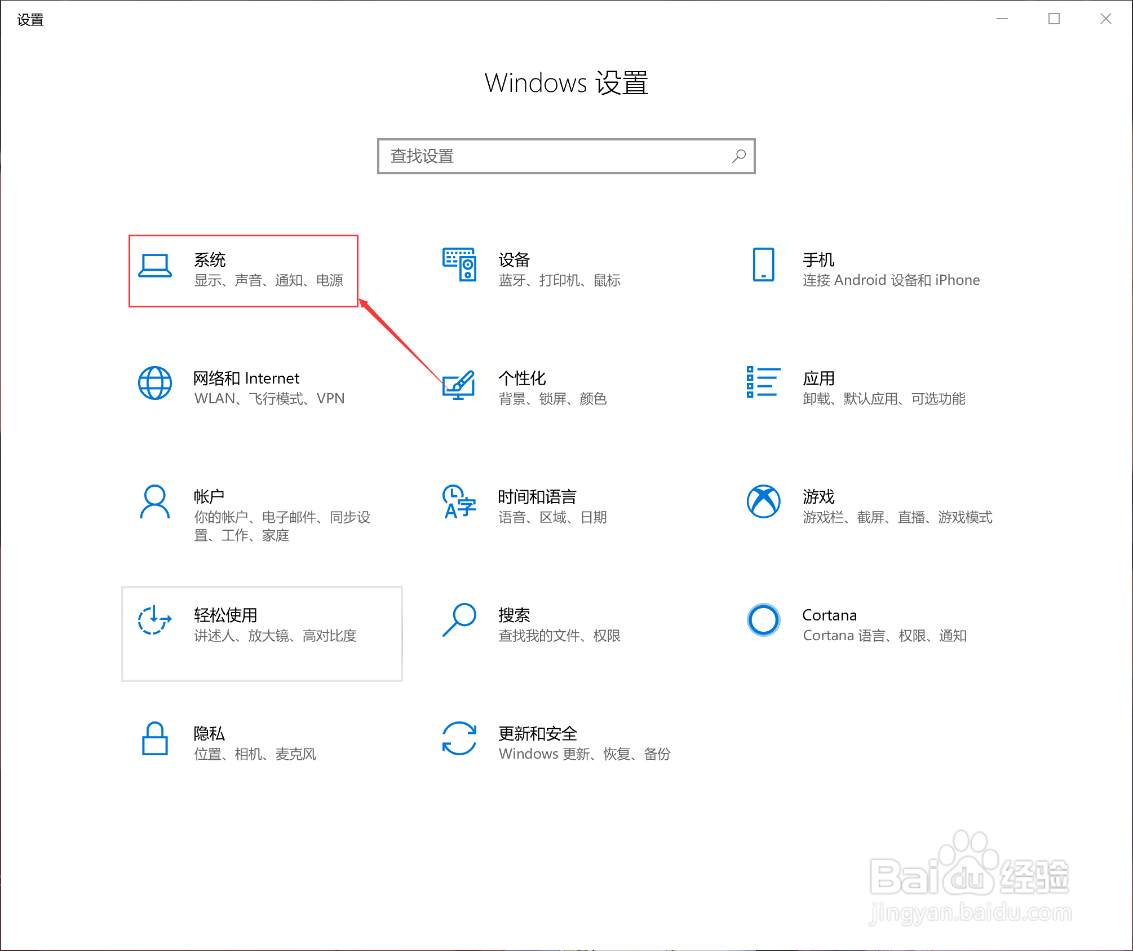Click the WLAN、飞行模式、VPN subtitle link

269,398
